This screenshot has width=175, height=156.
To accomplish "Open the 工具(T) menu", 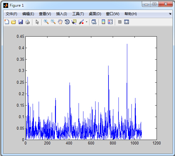I will point(78,14).
